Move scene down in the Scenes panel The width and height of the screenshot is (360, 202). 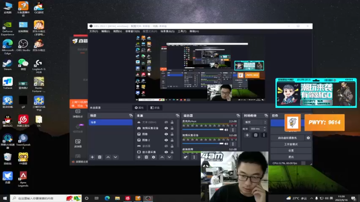(x=115, y=157)
